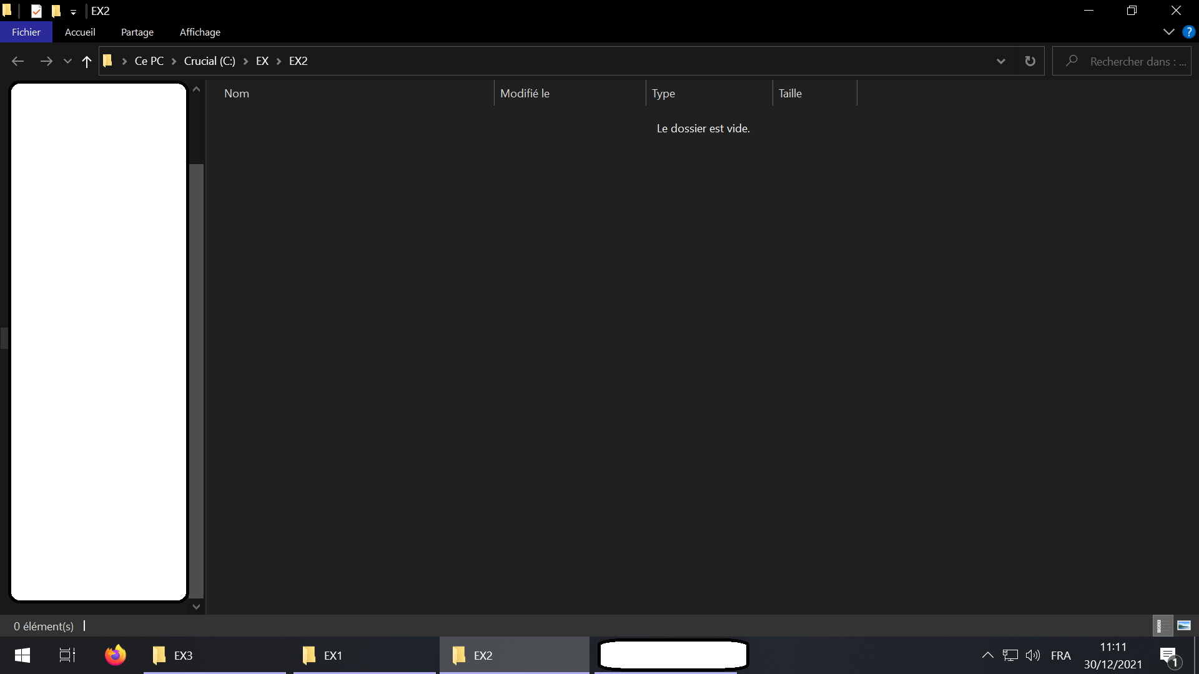Open recent locations dropdown
The height and width of the screenshot is (674, 1199).
click(67, 61)
